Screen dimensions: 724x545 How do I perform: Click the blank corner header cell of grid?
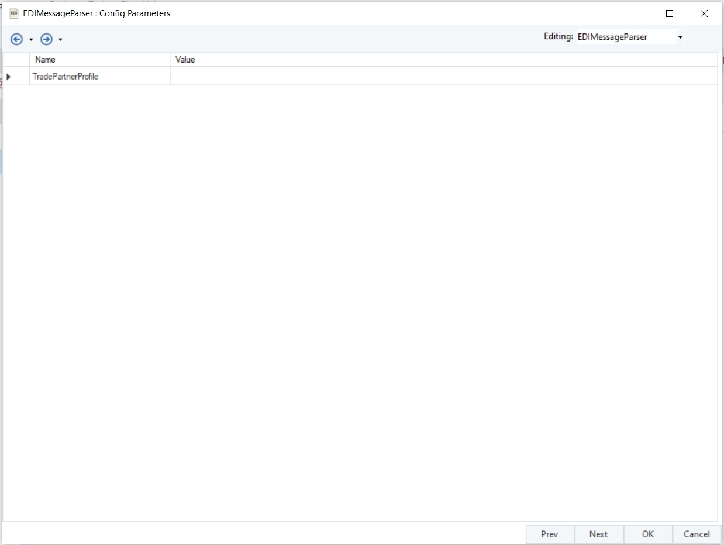(x=16, y=60)
